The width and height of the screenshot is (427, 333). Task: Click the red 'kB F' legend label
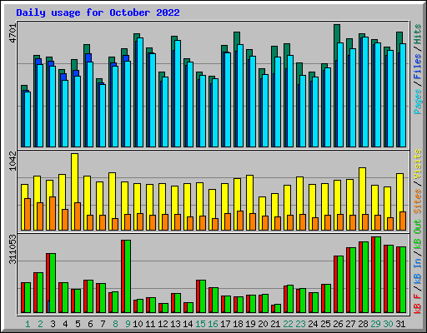[418, 304]
